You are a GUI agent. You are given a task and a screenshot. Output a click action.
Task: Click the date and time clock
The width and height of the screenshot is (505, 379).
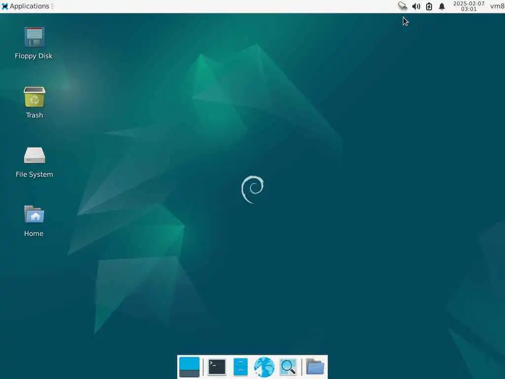click(469, 6)
